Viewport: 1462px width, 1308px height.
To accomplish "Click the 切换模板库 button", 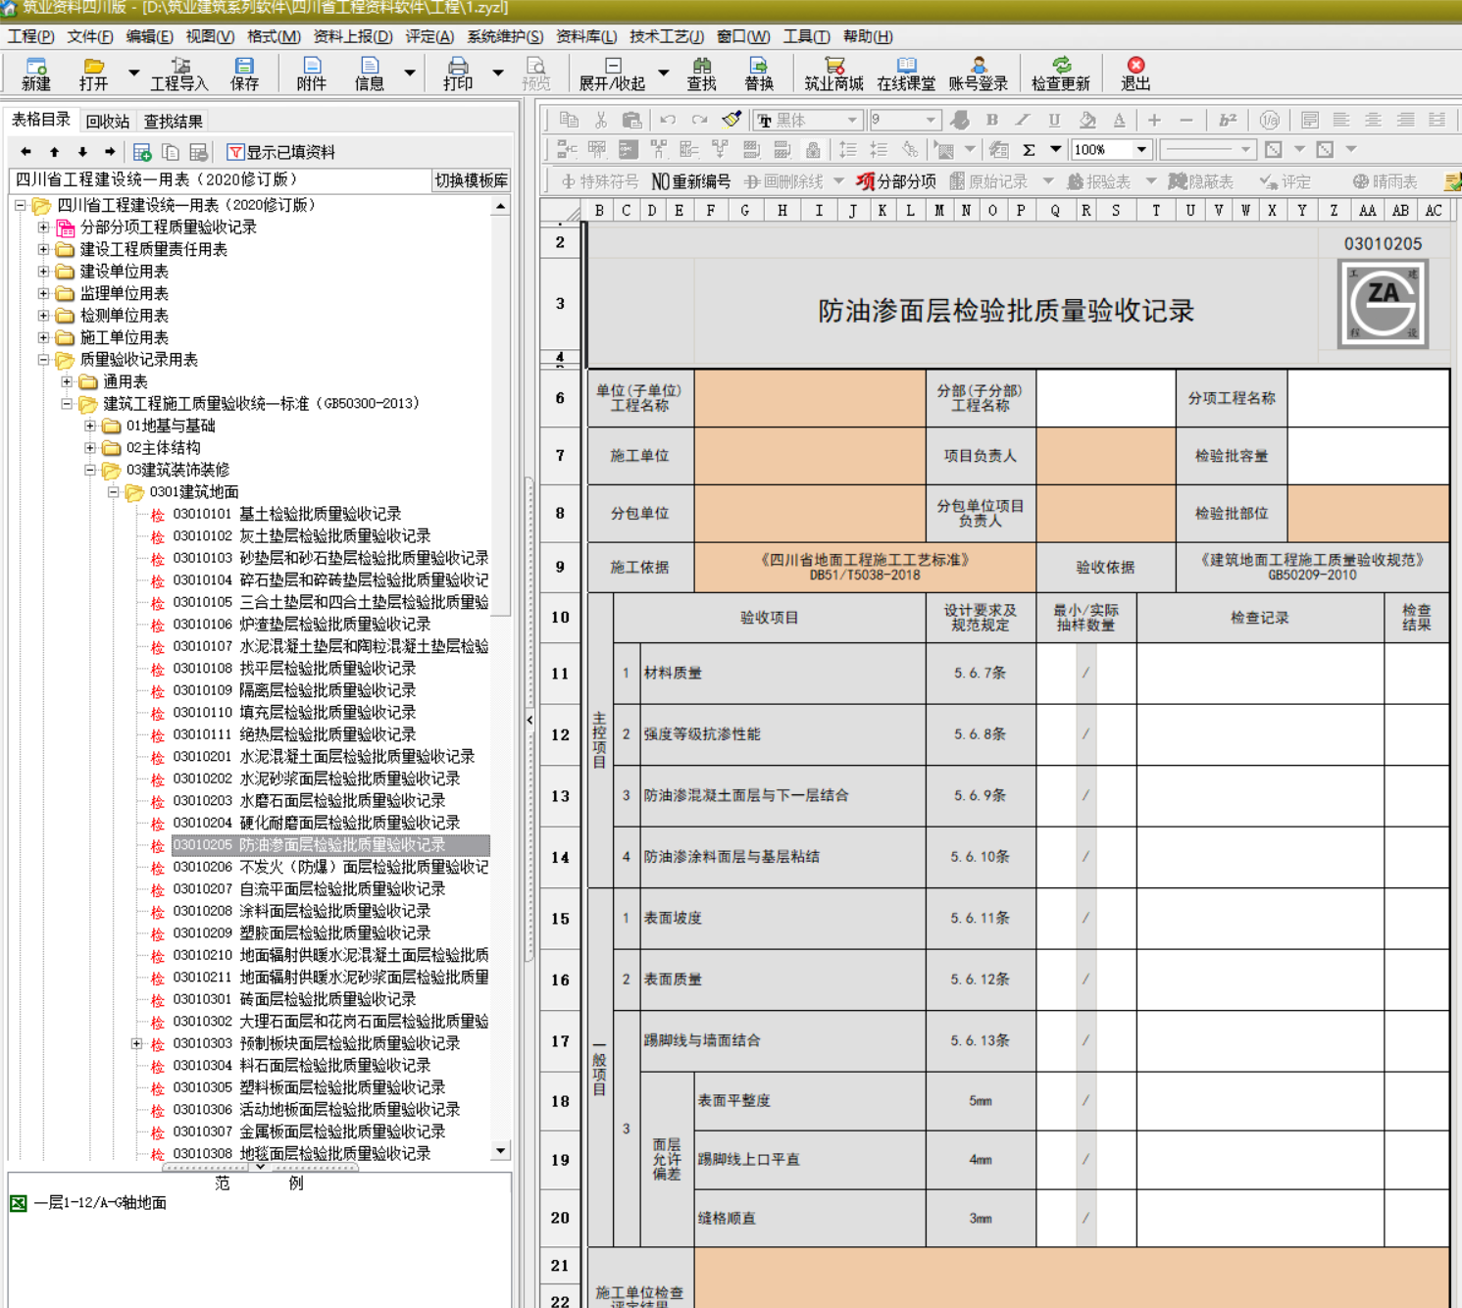I will click(x=472, y=180).
